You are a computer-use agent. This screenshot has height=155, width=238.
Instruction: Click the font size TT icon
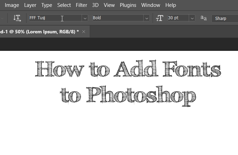click(159, 18)
